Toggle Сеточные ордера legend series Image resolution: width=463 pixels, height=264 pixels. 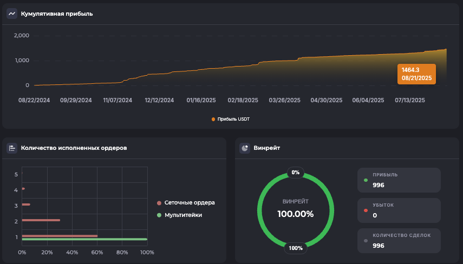pyautogui.click(x=186, y=203)
